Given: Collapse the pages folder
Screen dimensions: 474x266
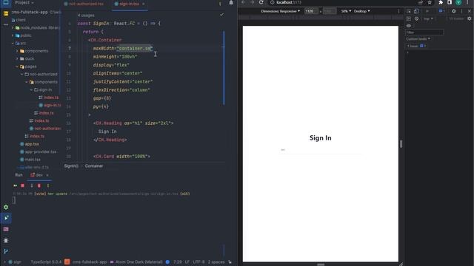Looking at the screenshot, I should coord(17,66).
